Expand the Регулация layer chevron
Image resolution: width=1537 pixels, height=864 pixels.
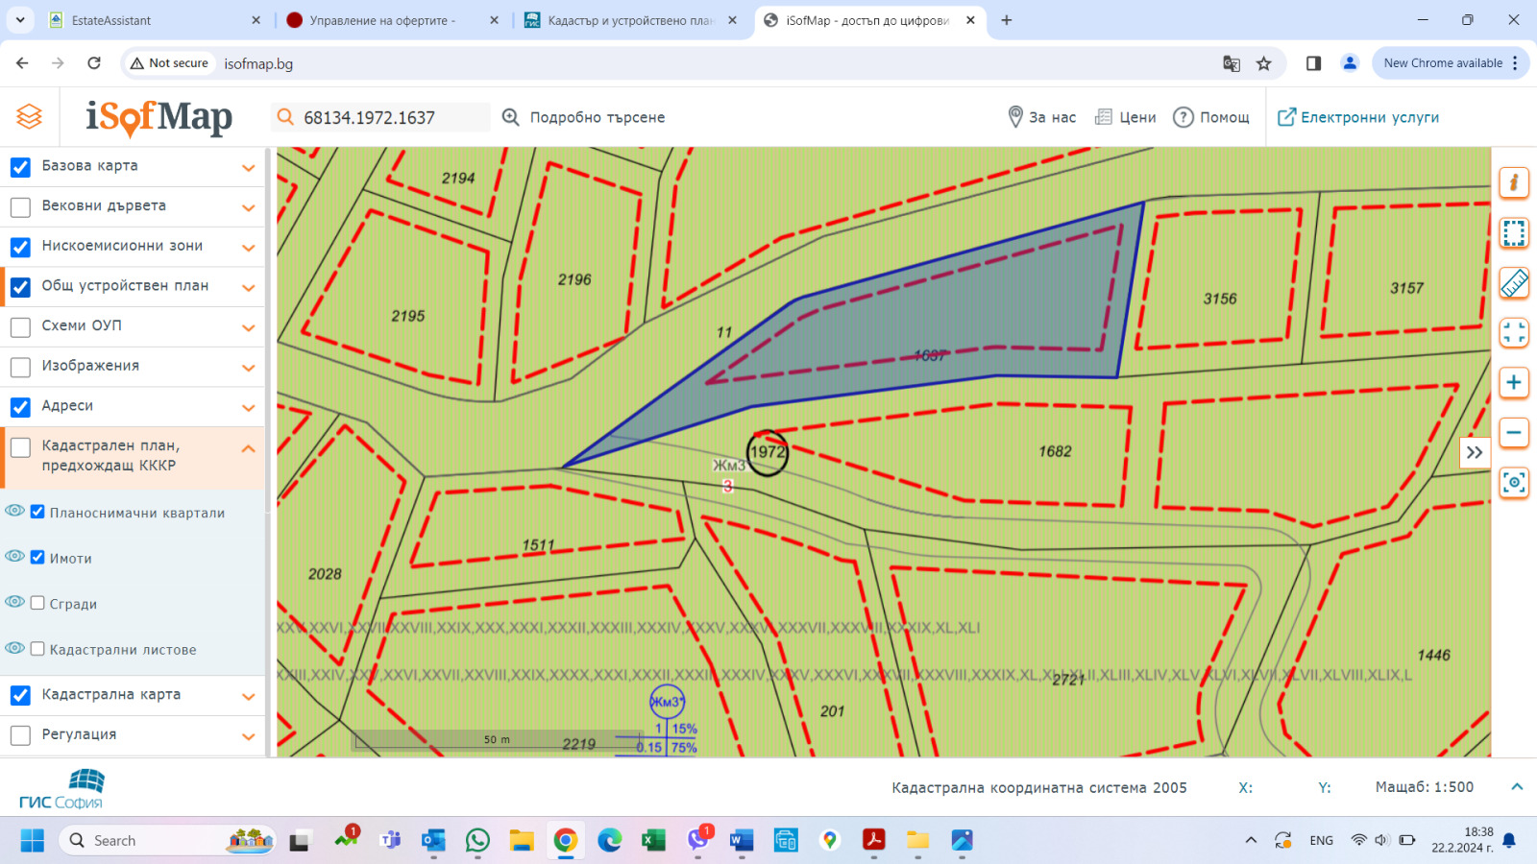tap(248, 736)
